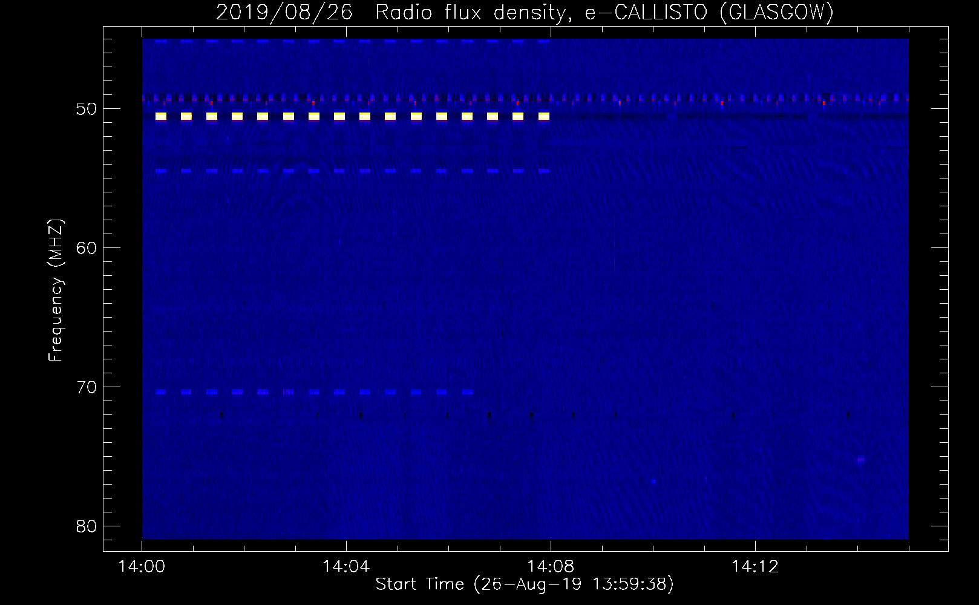The height and width of the screenshot is (605, 979).
Task: Select the 14:08 time tick label
Action: (551, 567)
